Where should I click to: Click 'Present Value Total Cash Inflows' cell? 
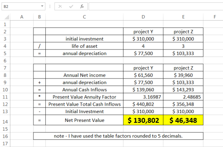pyautogui.click(x=84, y=104)
